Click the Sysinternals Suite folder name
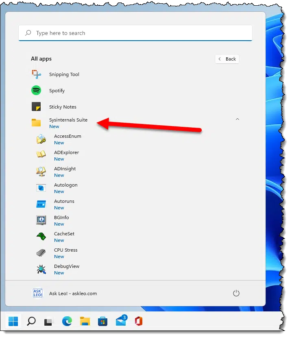 point(68,120)
